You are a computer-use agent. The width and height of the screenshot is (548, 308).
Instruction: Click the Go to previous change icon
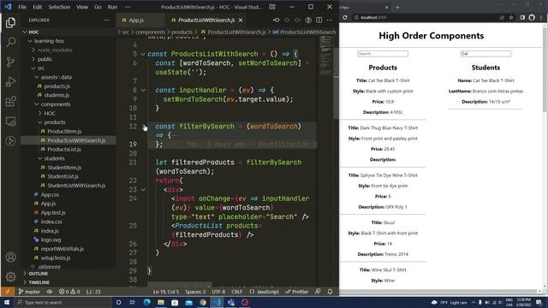[x=276, y=21]
